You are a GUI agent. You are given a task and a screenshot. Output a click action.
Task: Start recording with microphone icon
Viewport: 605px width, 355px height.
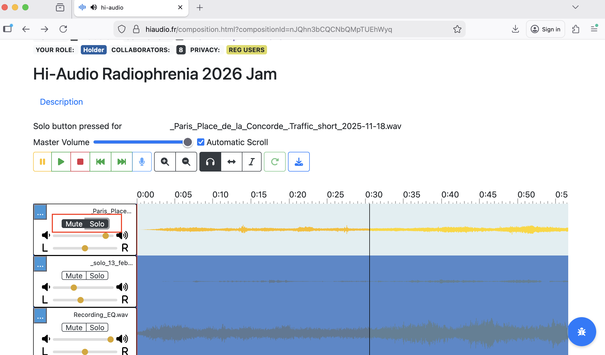142,162
